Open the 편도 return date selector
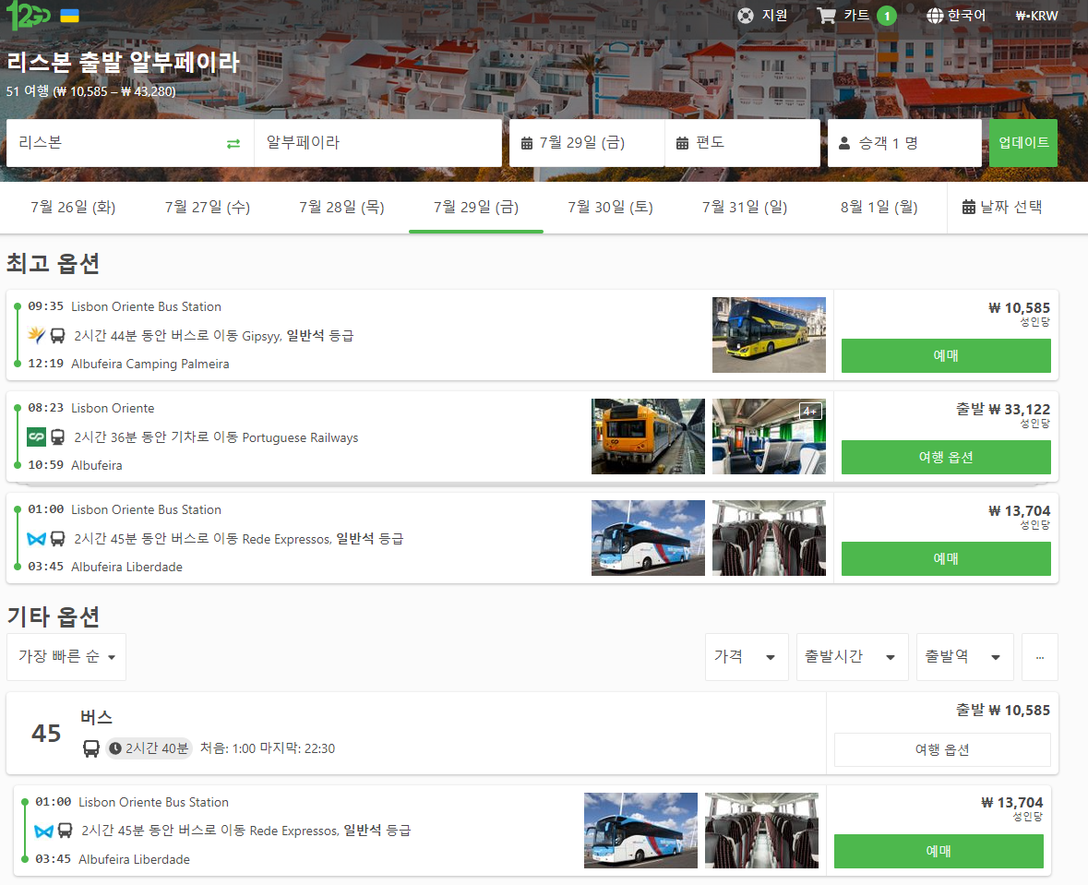Image resolution: width=1088 pixels, height=885 pixels. (x=743, y=143)
